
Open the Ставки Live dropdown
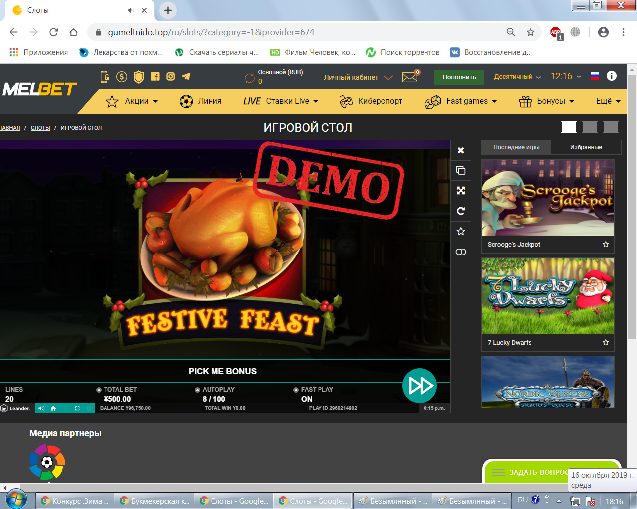(x=281, y=101)
